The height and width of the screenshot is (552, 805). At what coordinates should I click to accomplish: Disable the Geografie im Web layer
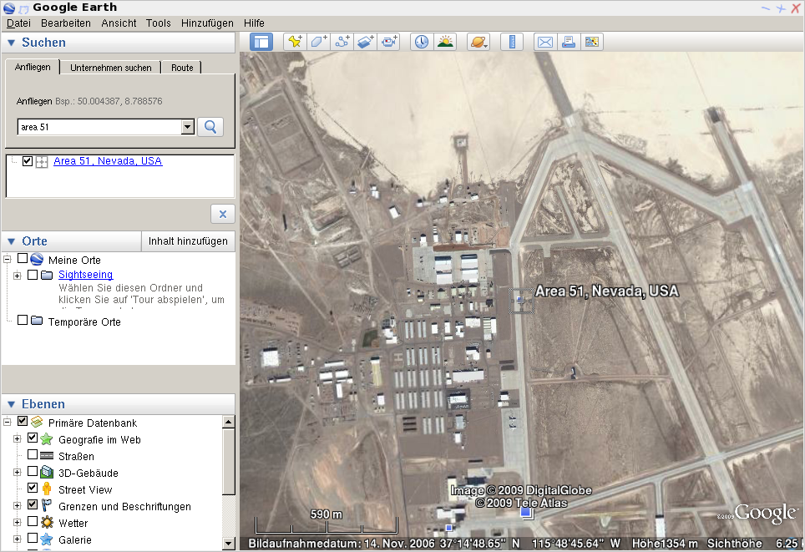coord(33,438)
